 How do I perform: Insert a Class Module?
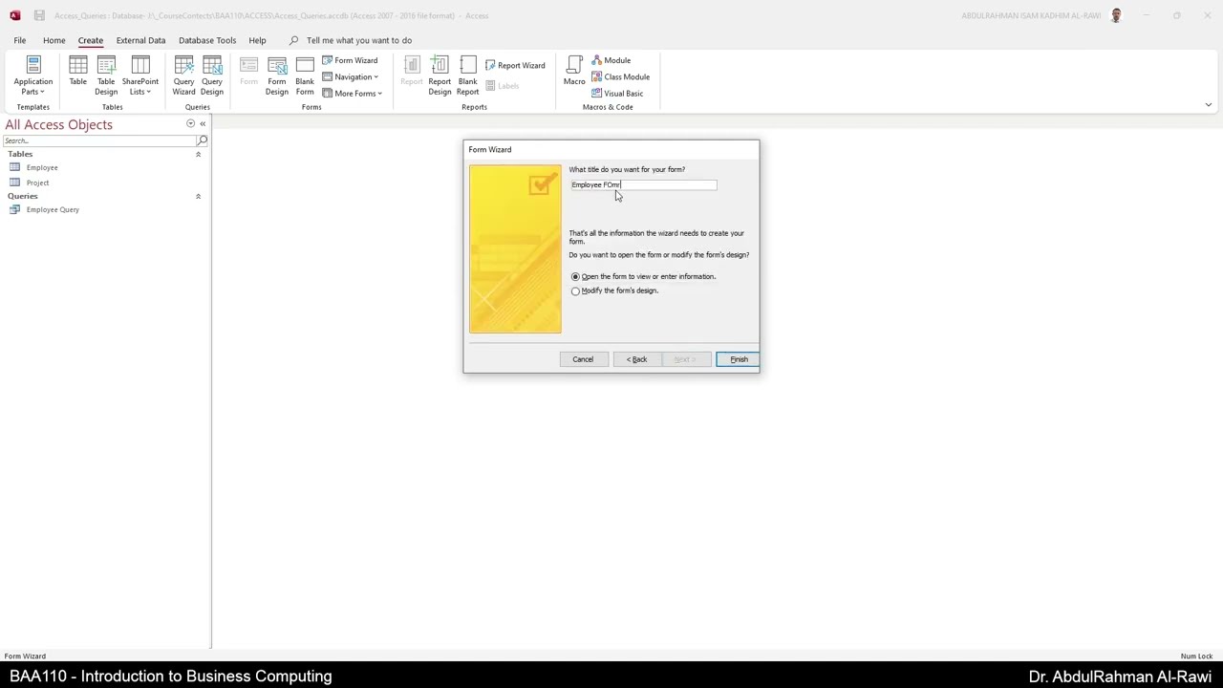620,76
